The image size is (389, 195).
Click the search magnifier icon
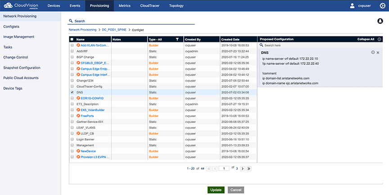pos(71,21)
